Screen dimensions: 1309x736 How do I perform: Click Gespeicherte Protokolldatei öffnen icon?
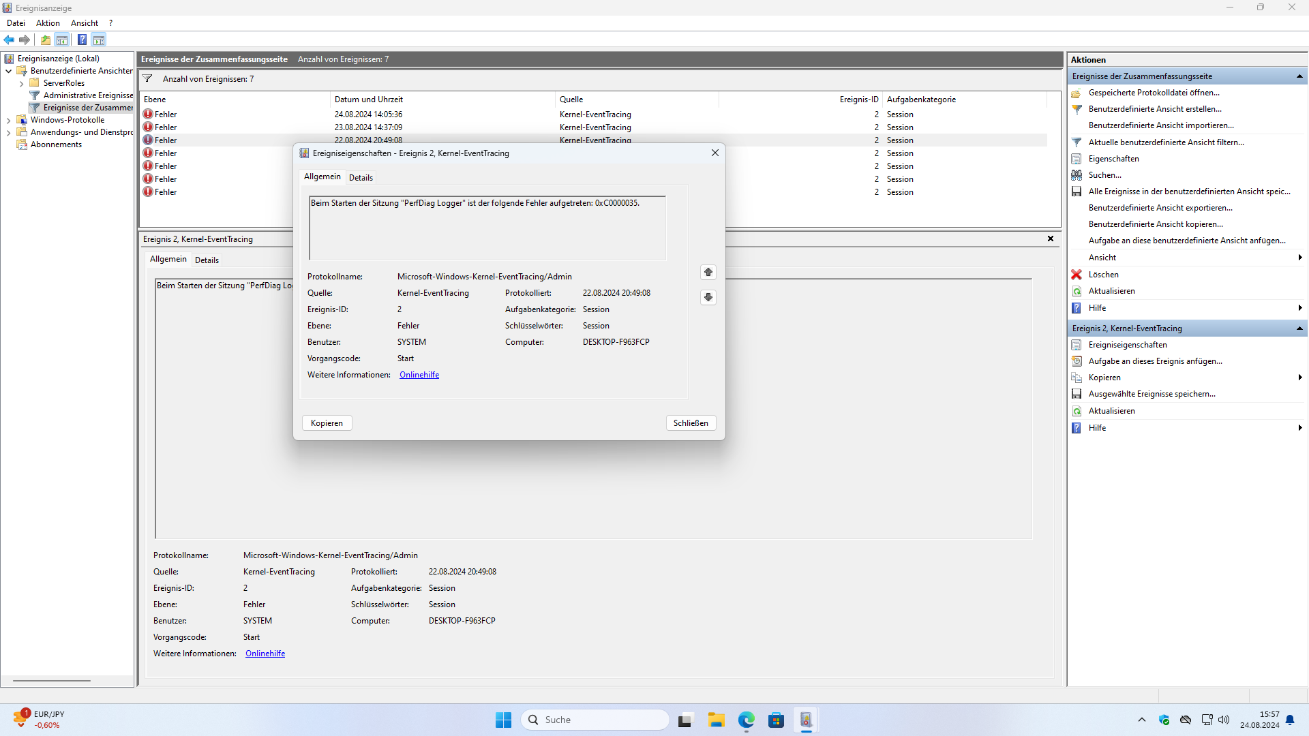[1077, 93]
